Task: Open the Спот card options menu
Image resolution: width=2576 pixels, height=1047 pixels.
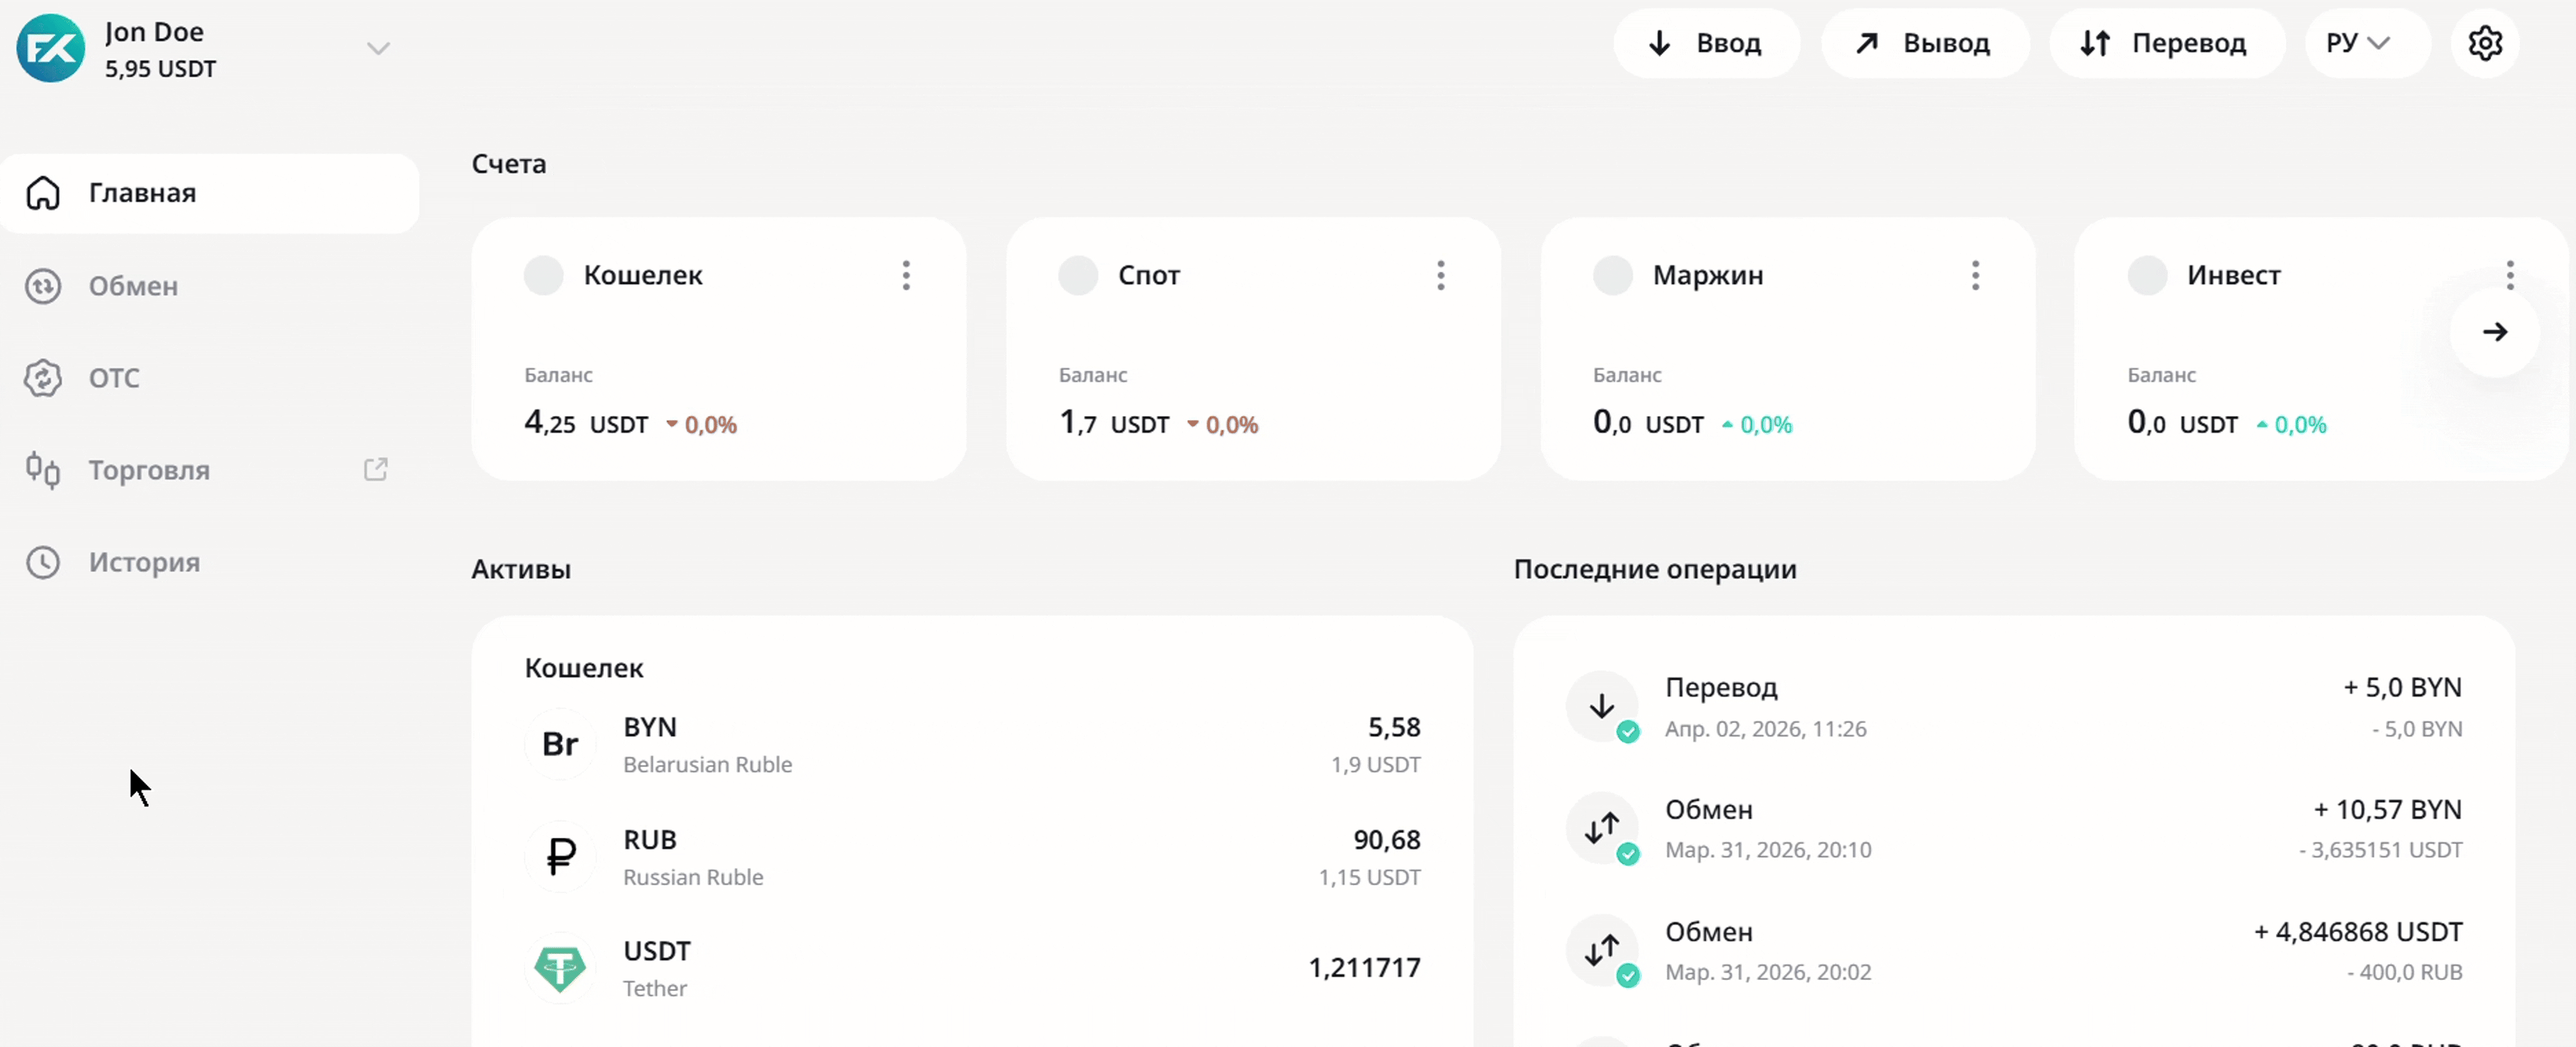Action: tap(1440, 275)
